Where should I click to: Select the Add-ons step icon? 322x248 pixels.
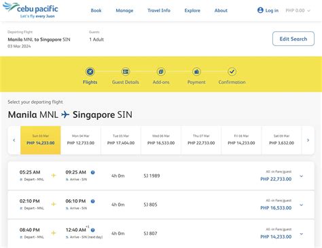(x=161, y=72)
